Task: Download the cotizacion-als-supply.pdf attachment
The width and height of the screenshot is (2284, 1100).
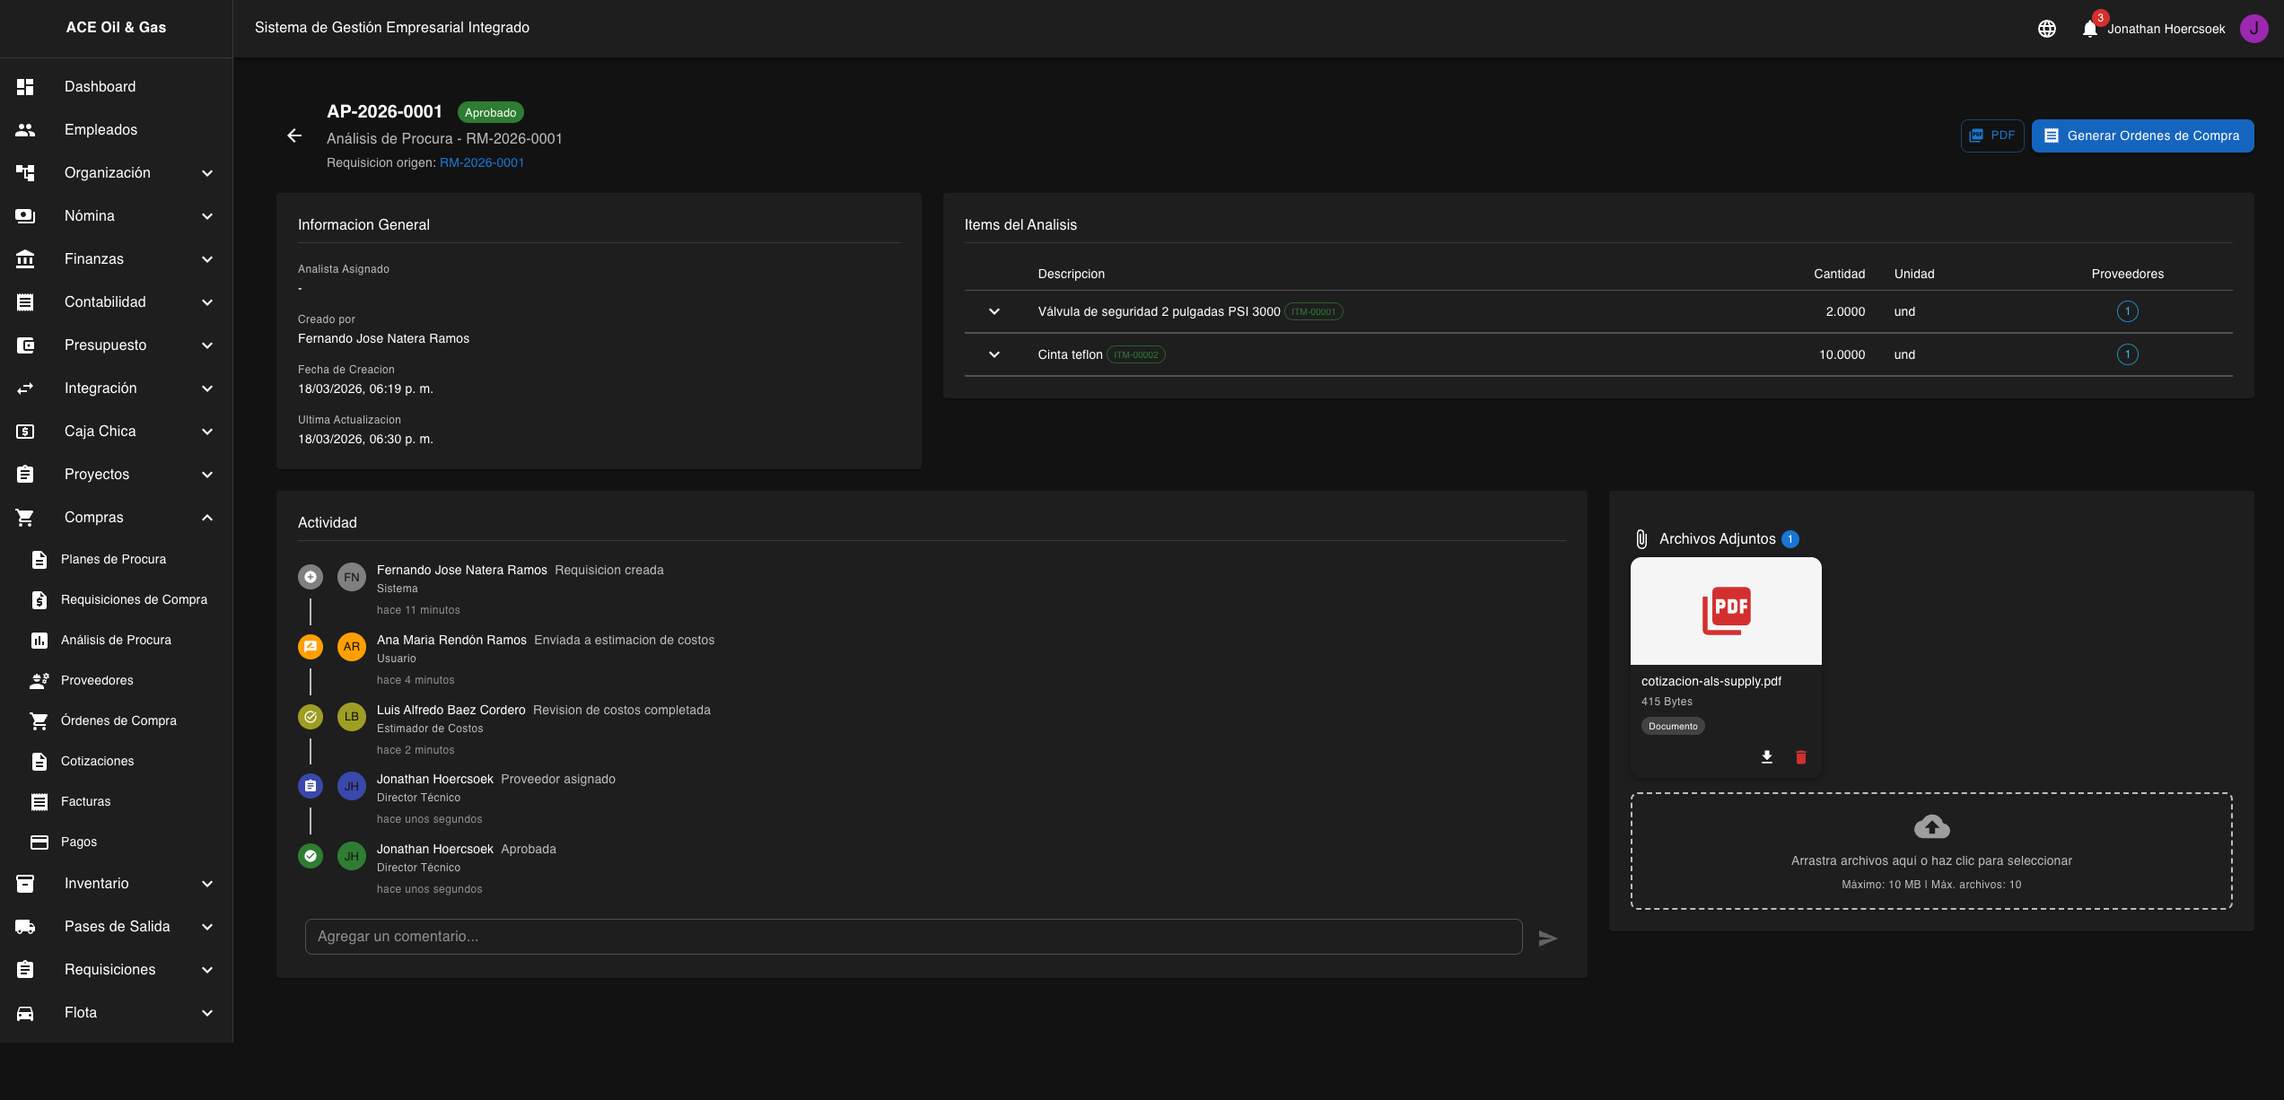Action: (x=1766, y=757)
